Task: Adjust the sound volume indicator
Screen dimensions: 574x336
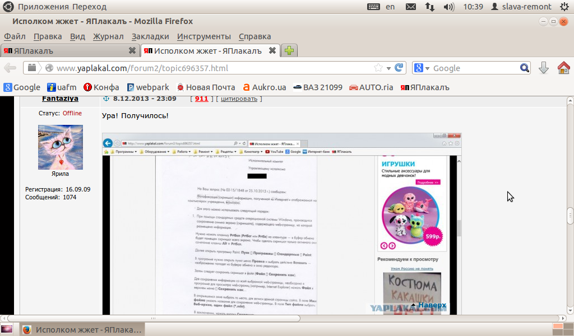Action: (x=448, y=7)
